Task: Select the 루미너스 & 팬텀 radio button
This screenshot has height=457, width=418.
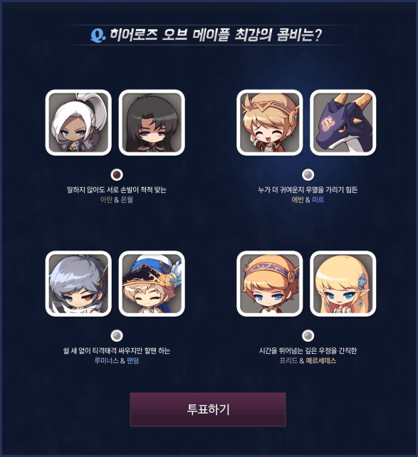Action: 117,335
